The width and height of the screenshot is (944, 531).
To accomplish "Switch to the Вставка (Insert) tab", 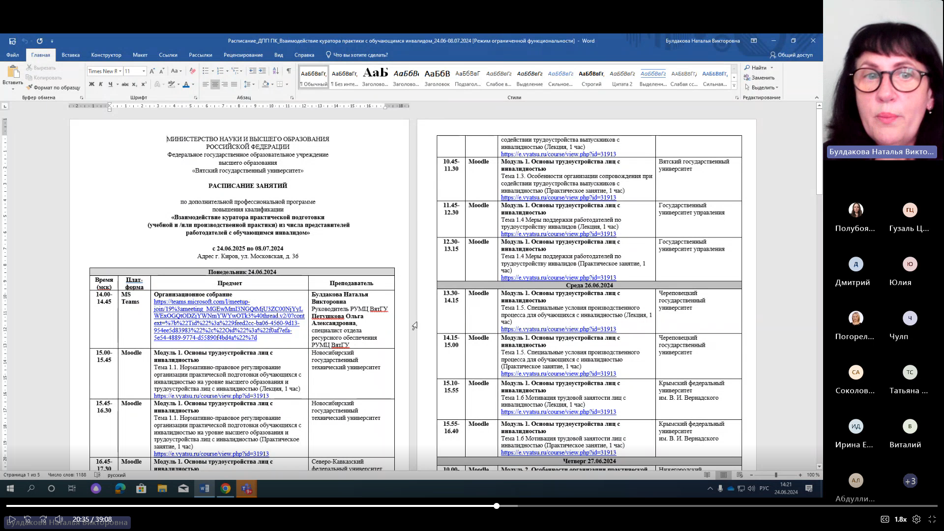I will click(70, 55).
